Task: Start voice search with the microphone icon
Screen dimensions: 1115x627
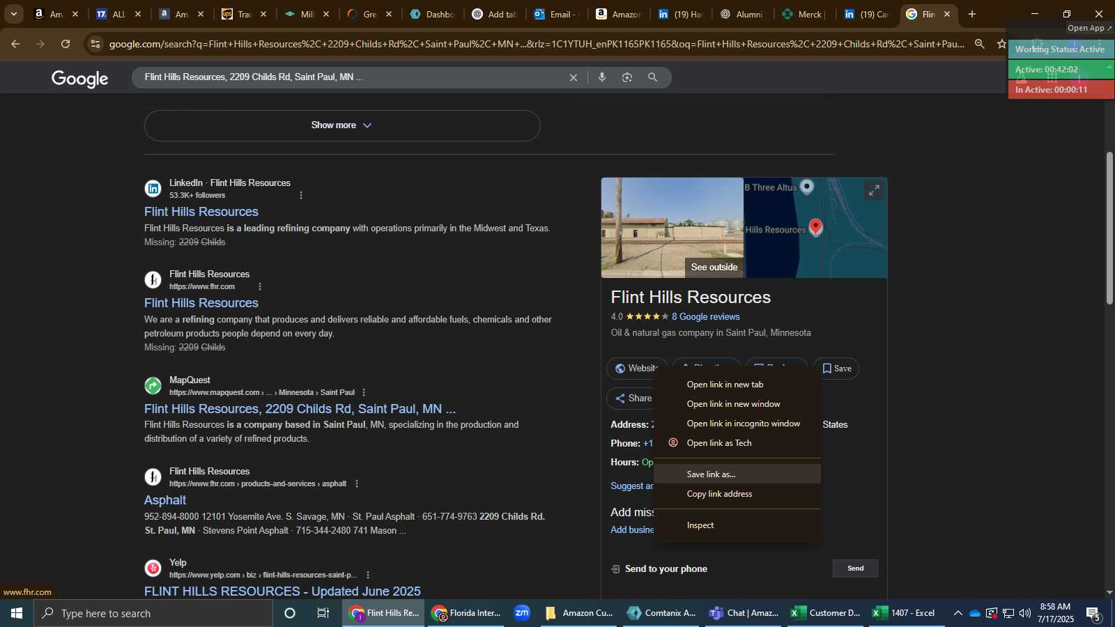Action: coord(602,77)
